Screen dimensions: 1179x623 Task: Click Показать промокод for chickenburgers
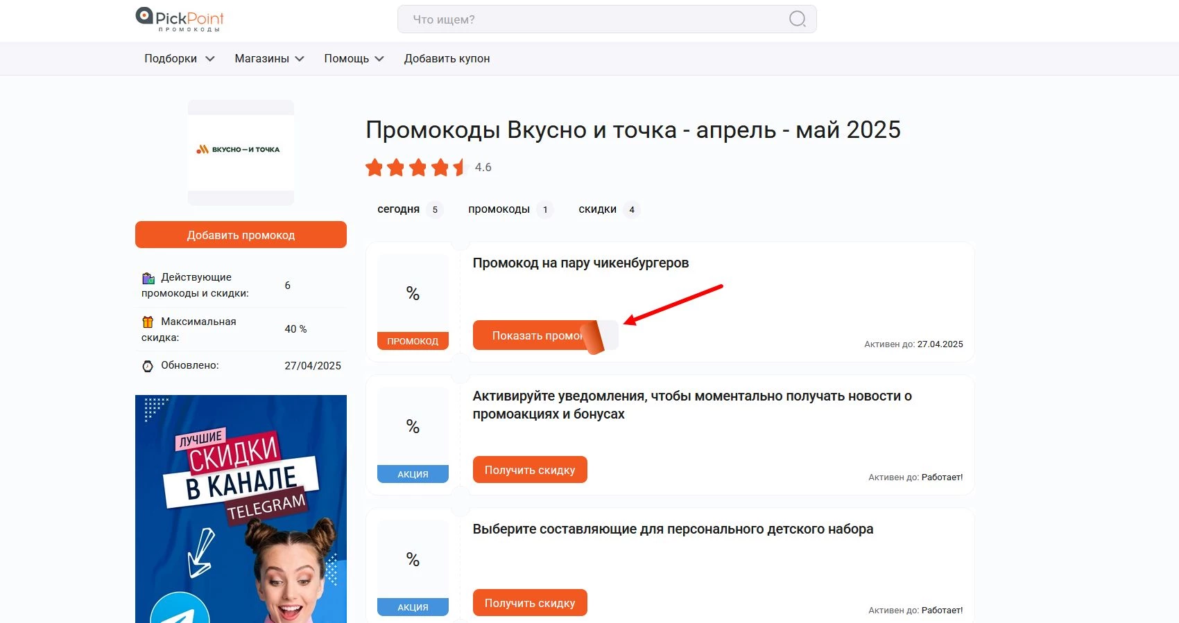pos(544,335)
